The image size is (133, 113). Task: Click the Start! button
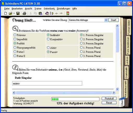pyautogui.click(x=113, y=20)
